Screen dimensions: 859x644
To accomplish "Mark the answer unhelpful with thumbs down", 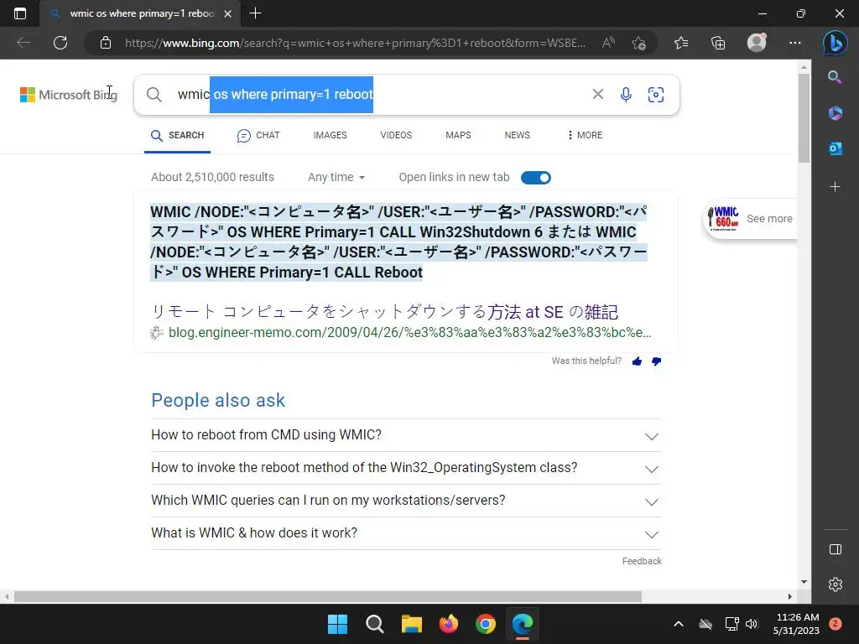I will point(656,361).
